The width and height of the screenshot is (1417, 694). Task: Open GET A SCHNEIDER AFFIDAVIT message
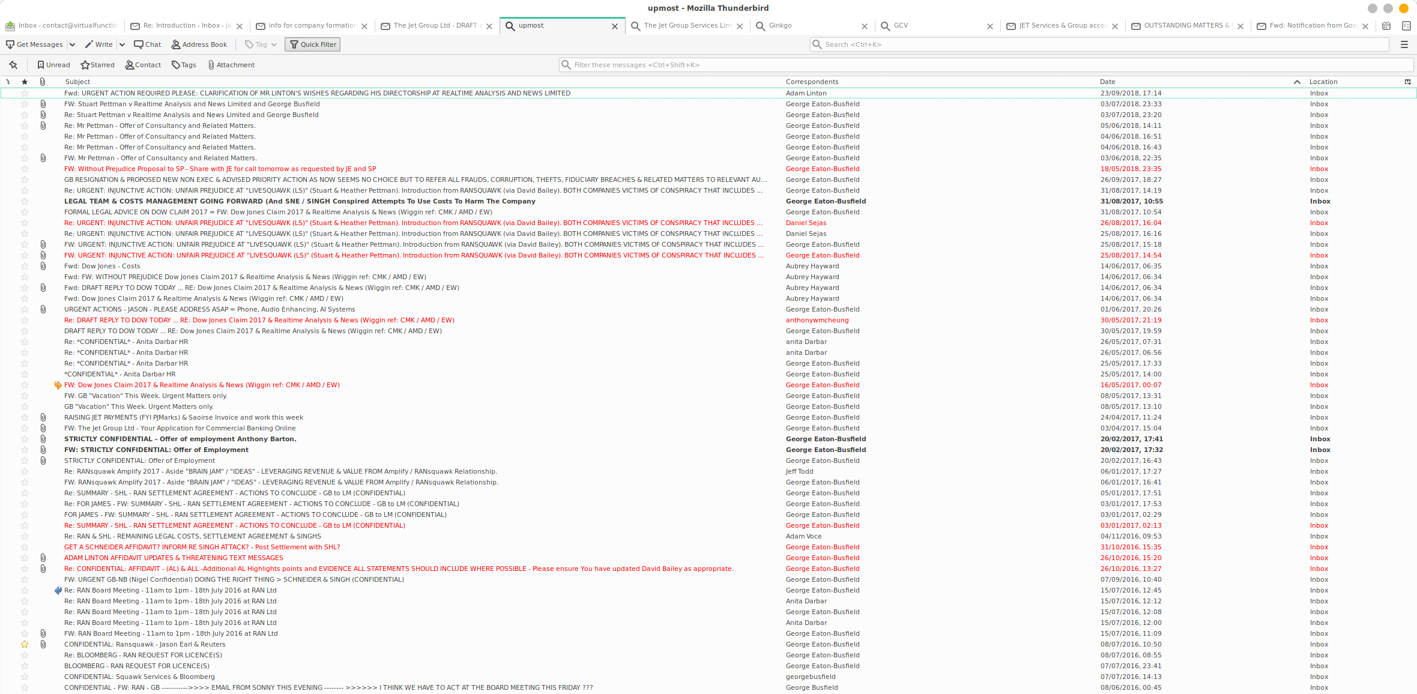point(708,547)
